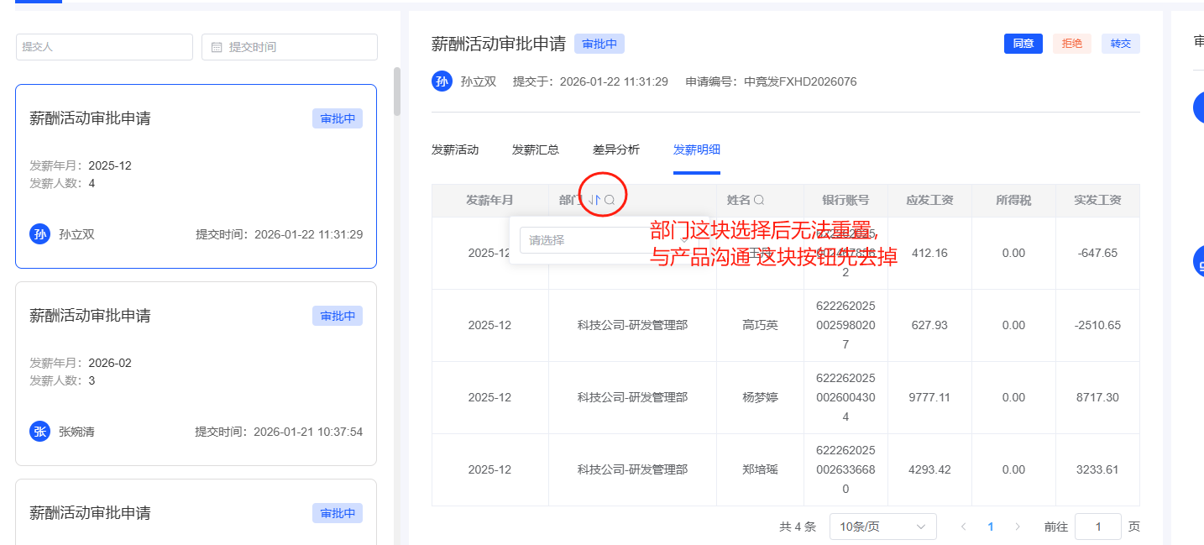Click 申请编号 中竟发FXHD2026076 text
Viewport: 1204px width, 545px height.
point(771,81)
